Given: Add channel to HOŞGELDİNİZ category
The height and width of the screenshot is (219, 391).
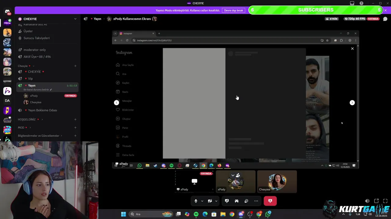Looking at the screenshot, I should coord(75,120).
